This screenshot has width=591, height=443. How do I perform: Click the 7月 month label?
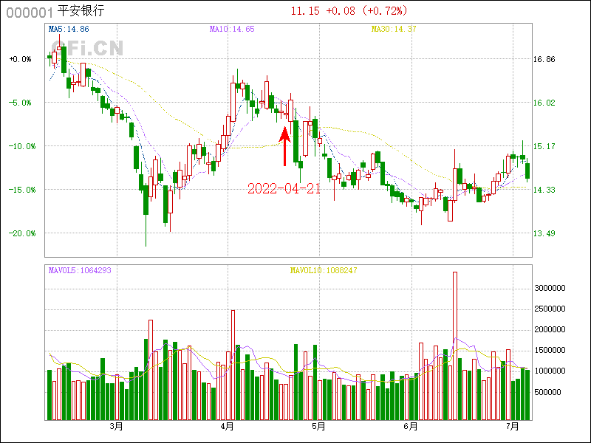point(513,427)
